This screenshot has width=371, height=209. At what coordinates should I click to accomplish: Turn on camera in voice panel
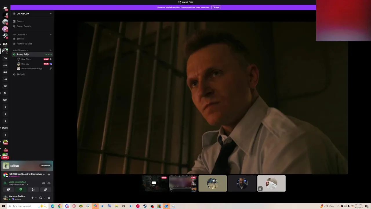pos(8,190)
